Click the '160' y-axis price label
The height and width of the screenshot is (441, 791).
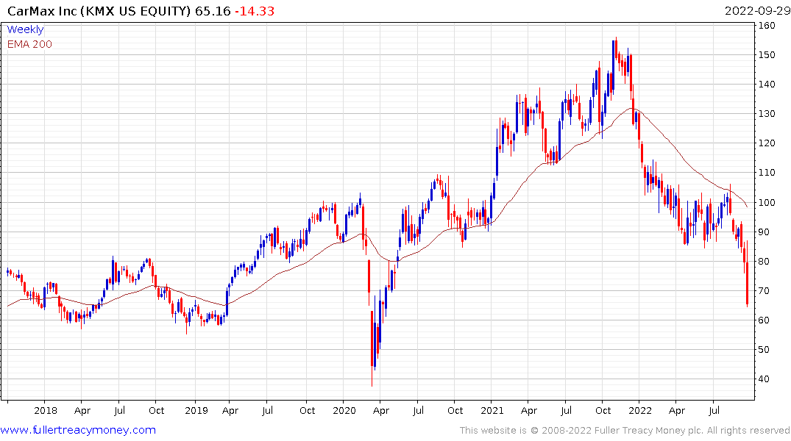(x=767, y=25)
